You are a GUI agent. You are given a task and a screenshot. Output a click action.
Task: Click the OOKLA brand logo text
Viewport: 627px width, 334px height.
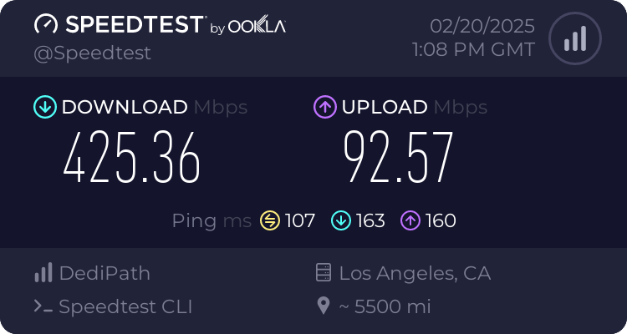pos(258,26)
